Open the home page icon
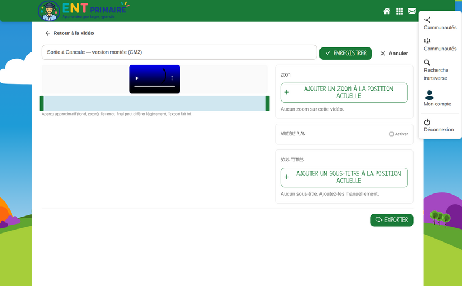The width and height of the screenshot is (462, 286). click(387, 11)
